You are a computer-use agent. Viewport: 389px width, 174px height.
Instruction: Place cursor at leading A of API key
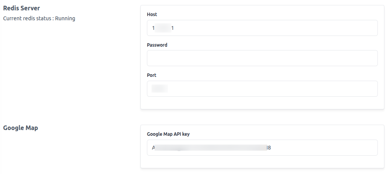point(152,148)
